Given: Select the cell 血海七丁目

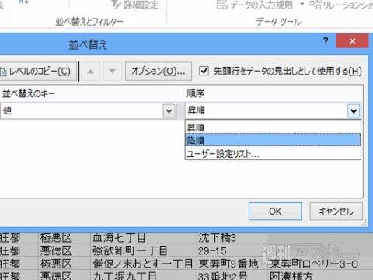Looking at the screenshot, I should 143,237.
